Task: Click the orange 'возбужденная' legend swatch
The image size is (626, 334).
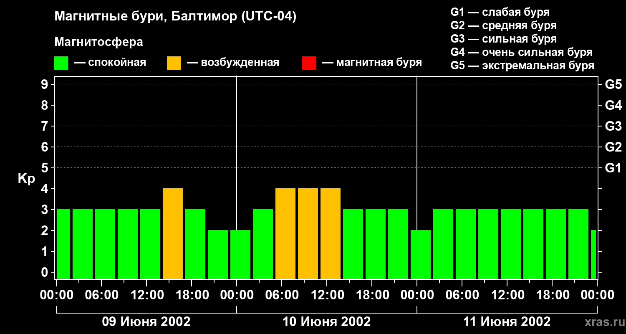Action: click(x=174, y=63)
